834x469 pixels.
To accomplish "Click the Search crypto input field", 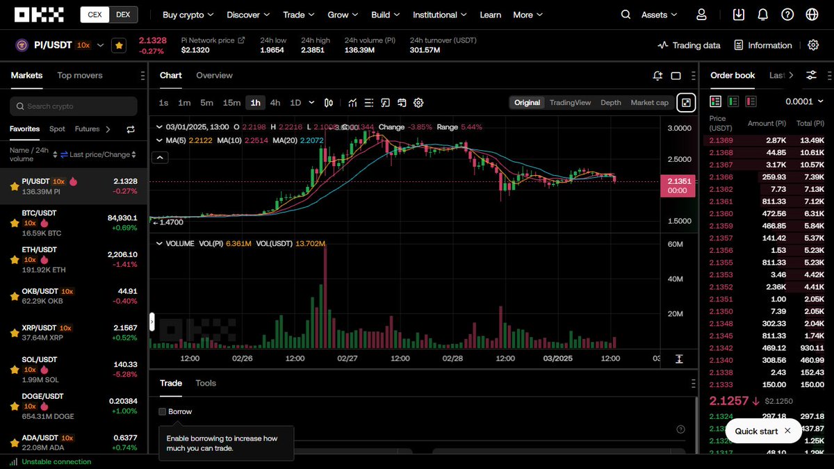I will pos(74,106).
